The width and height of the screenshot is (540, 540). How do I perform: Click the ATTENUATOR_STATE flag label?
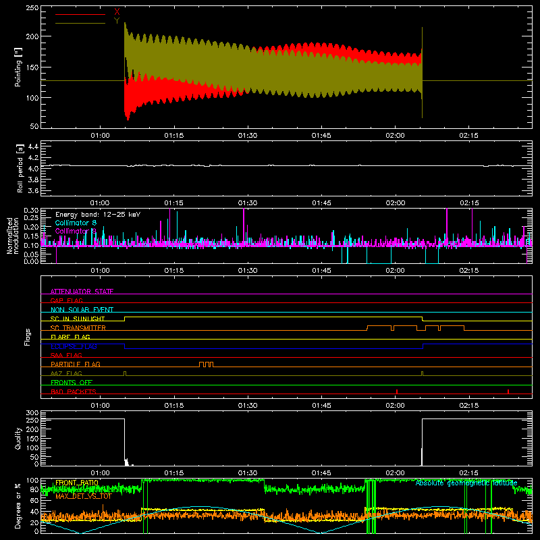click(x=82, y=292)
